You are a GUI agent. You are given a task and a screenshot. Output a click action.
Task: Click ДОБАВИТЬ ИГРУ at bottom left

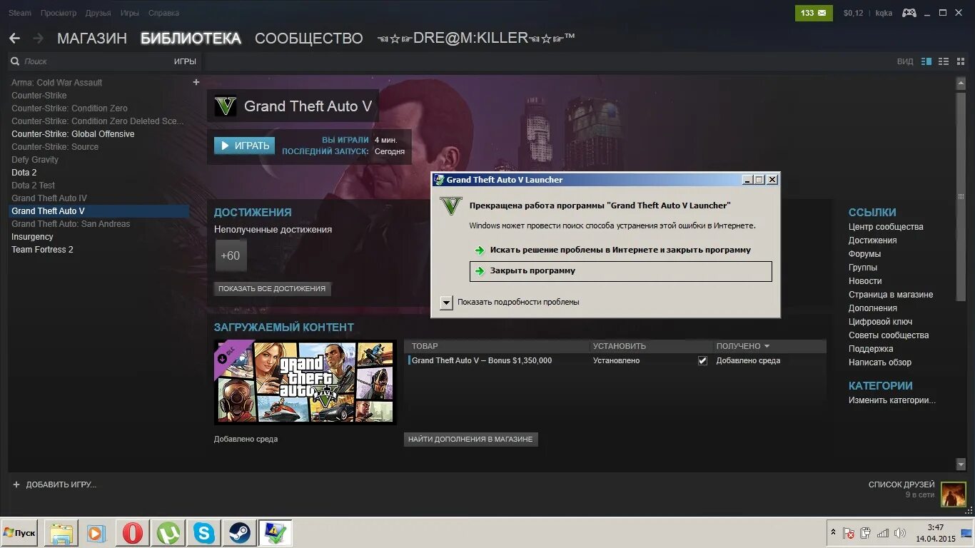(x=54, y=484)
